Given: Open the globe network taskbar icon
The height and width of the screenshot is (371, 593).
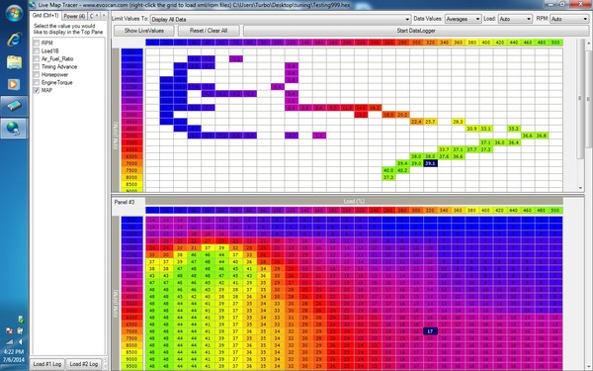Looking at the screenshot, I should click(14, 129).
